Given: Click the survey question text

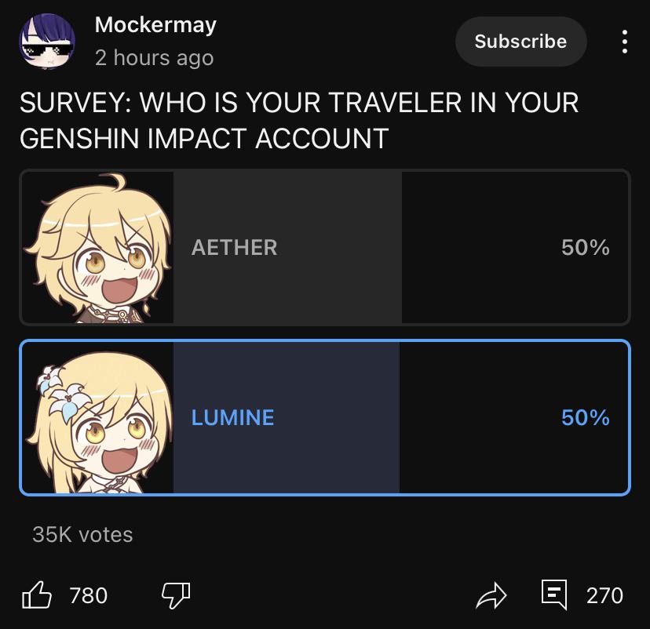Looking at the screenshot, I should pyautogui.click(x=299, y=120).
